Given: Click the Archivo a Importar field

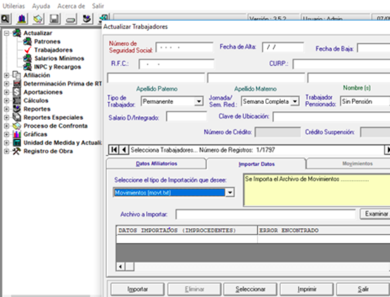Looking at the screenshot, I should [266, 214].
